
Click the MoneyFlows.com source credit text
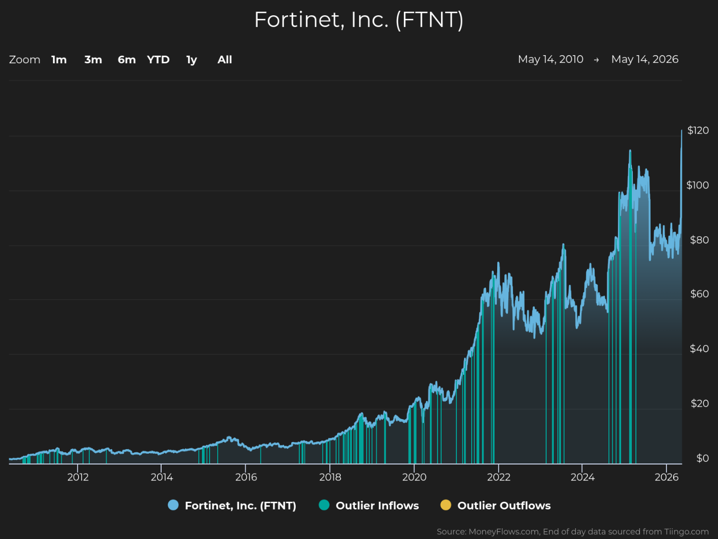tap(573, 532)
